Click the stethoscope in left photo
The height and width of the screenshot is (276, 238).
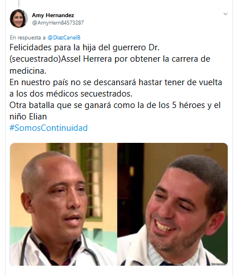pos(89,248)
